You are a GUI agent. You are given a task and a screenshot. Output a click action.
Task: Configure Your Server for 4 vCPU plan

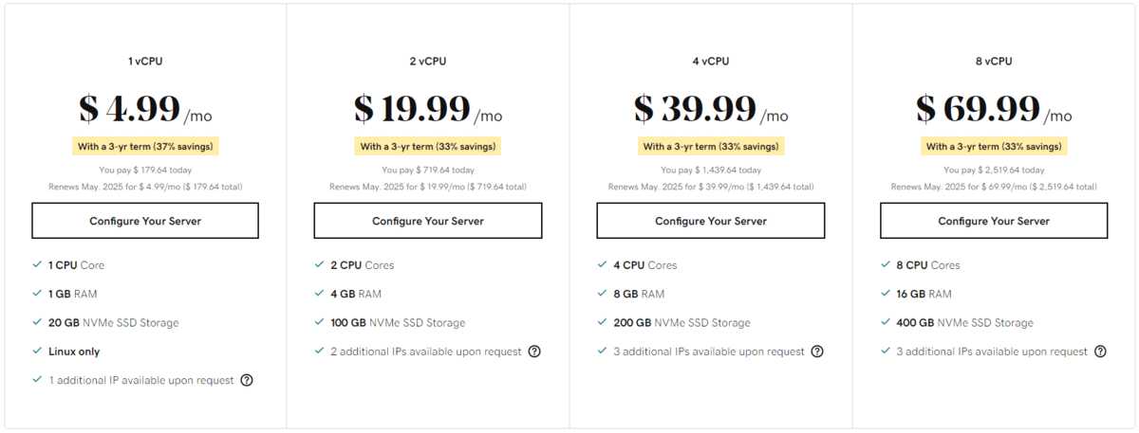coord(711,221)
